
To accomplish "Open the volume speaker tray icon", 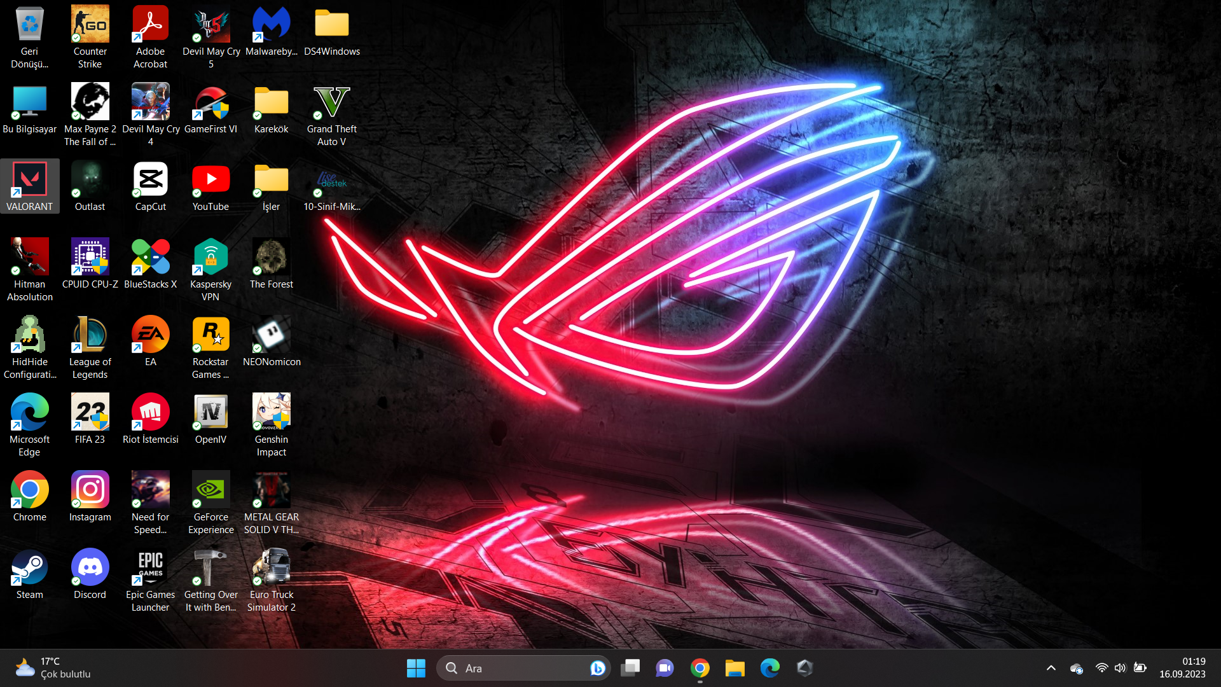I will coord(1120,668).
